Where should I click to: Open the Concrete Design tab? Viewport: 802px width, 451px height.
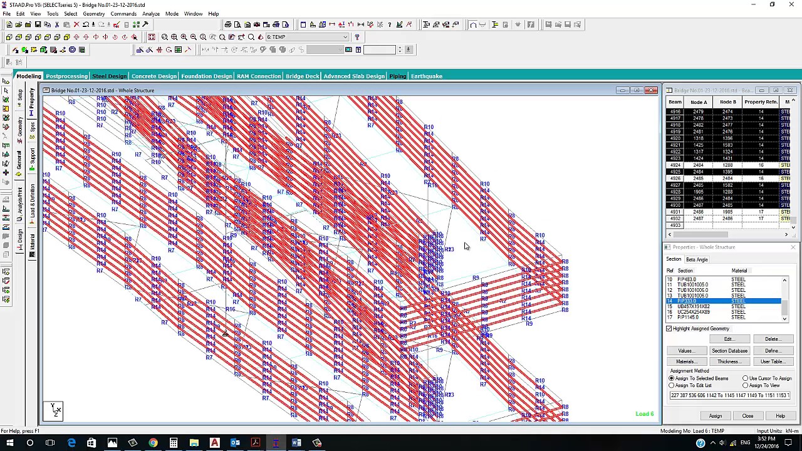[154, 76]
